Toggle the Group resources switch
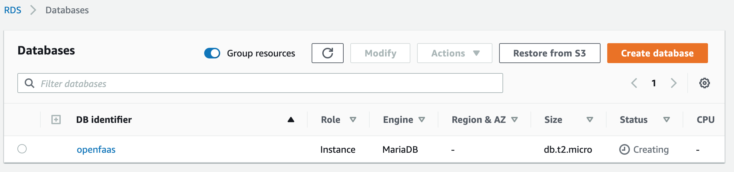Image resolution: width=734 pixels, height=172 pixels. tap(212, 53)
